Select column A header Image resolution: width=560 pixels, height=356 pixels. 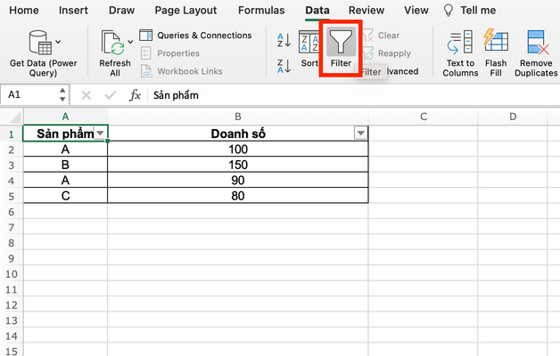point(65,117)
